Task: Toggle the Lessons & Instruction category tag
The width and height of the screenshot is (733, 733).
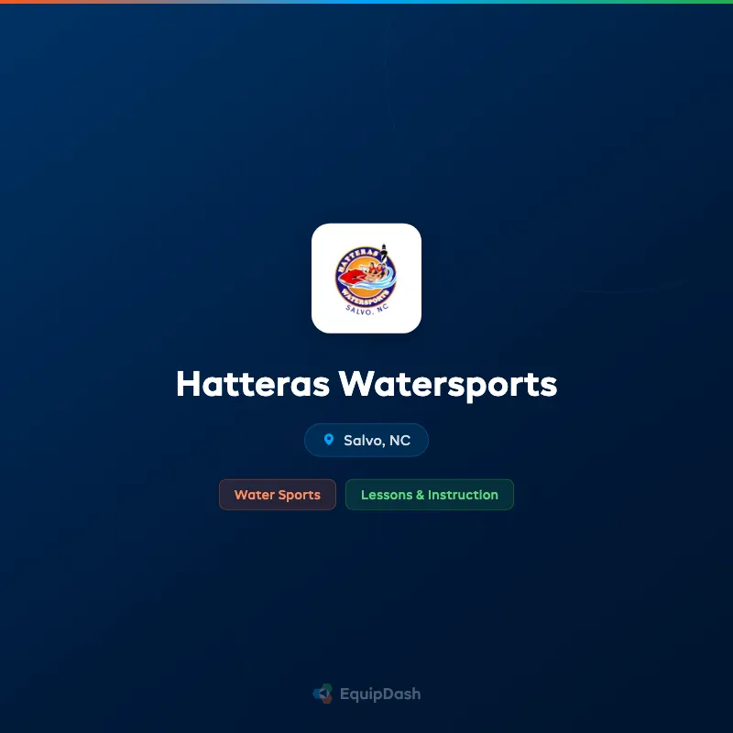Action: (430, 495)
